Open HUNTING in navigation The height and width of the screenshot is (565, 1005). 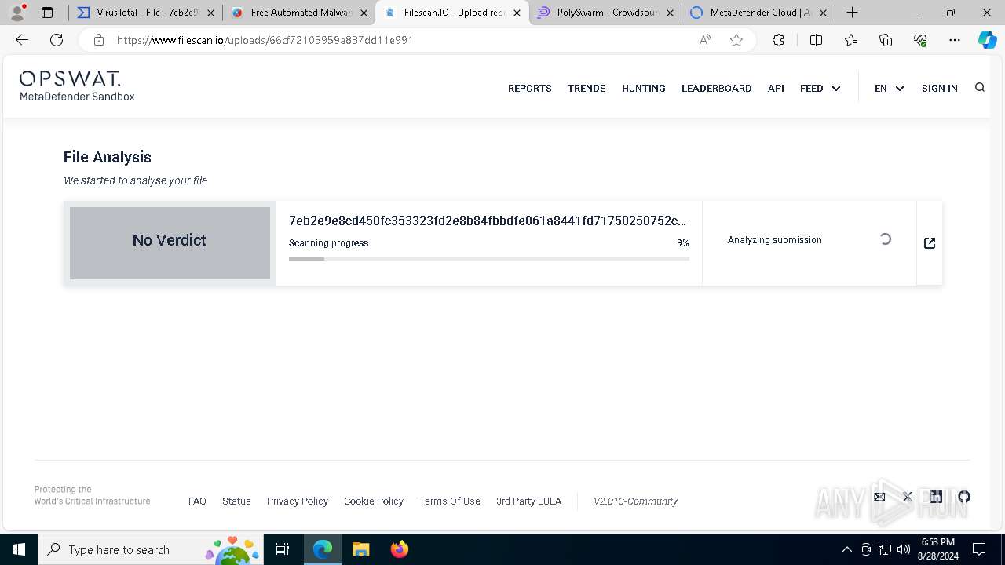(x=643, y=89)
